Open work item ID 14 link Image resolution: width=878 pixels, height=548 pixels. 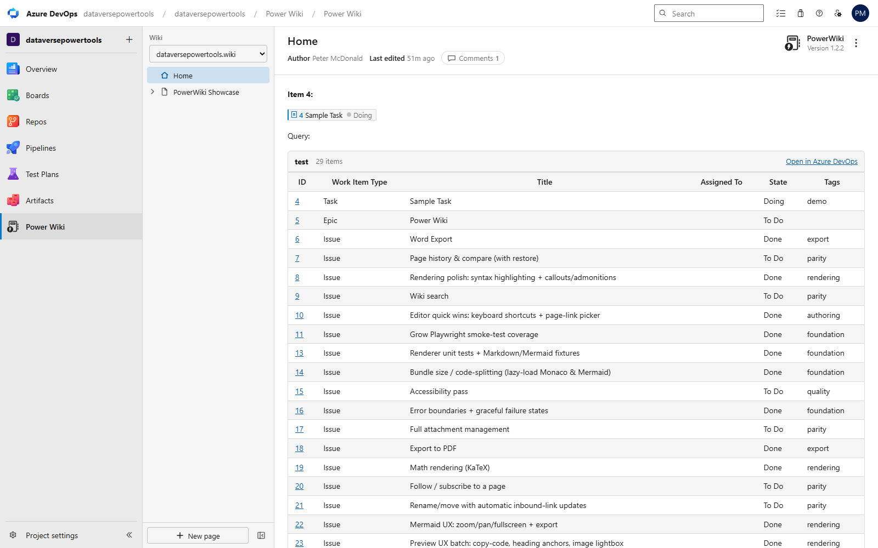[299, 372]
